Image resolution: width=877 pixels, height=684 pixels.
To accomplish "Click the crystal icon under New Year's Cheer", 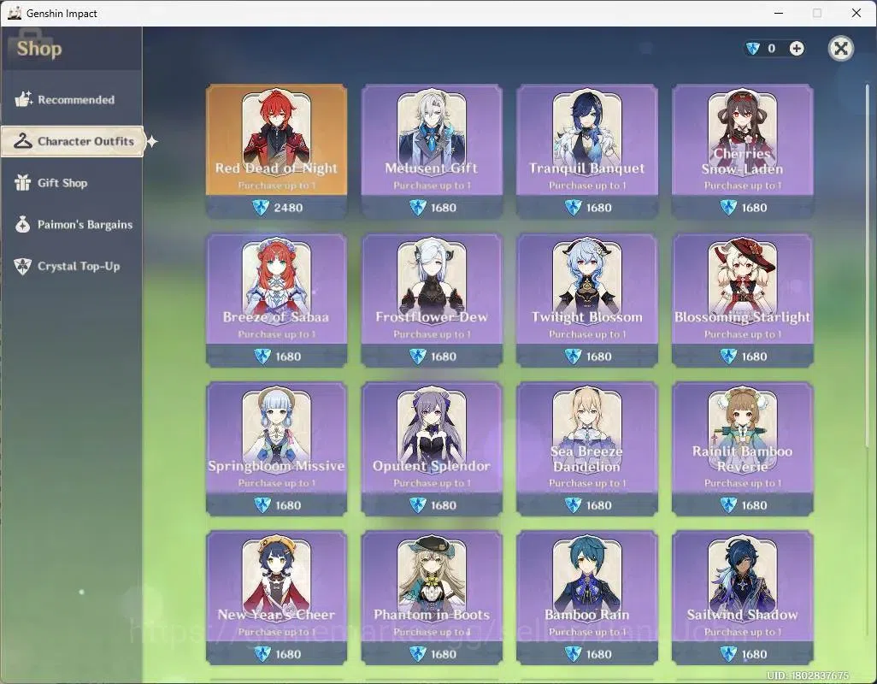I will tap(262, 654).
